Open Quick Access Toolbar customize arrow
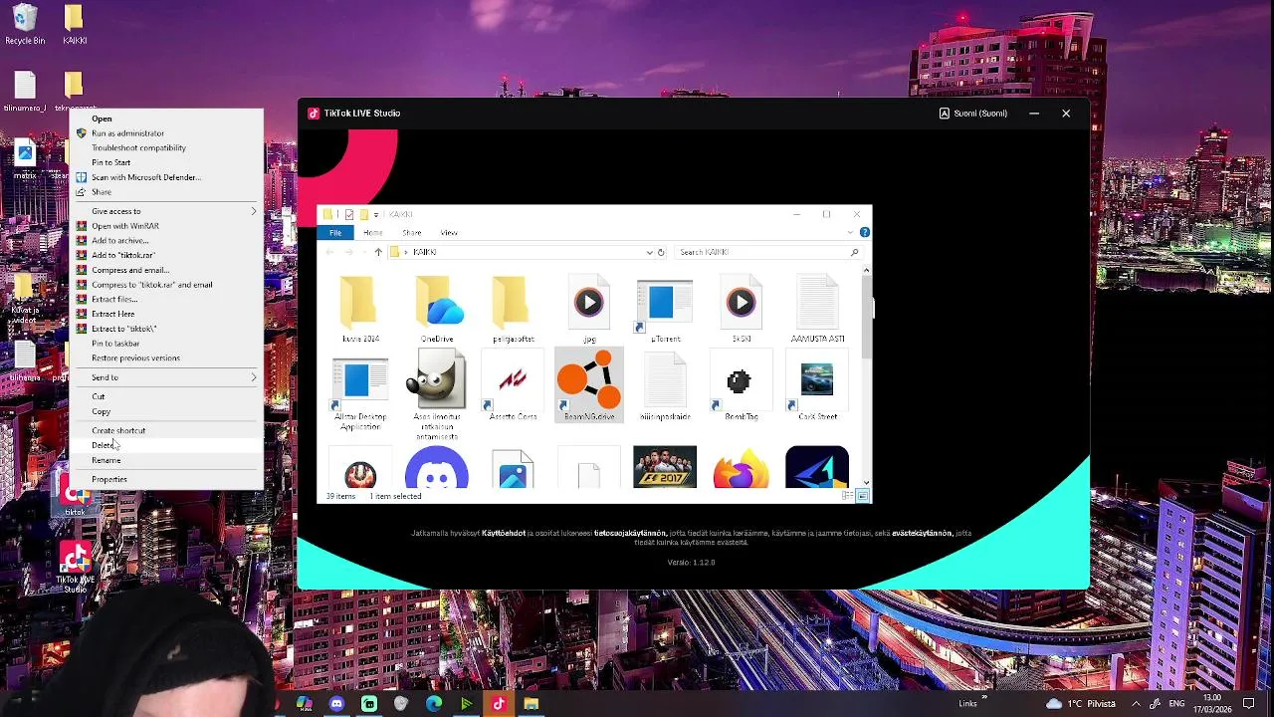Viewport: 1274px width, 717px height. 376,214
